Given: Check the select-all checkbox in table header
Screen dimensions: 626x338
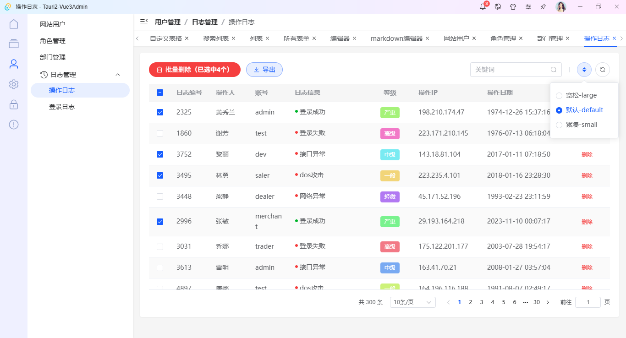Looking at the screenshot, I should [x=159, y=92].
